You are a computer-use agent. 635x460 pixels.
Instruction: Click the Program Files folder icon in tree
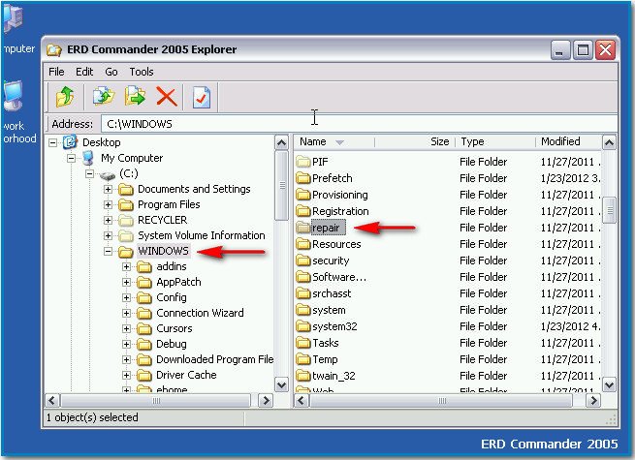(126, 204)
